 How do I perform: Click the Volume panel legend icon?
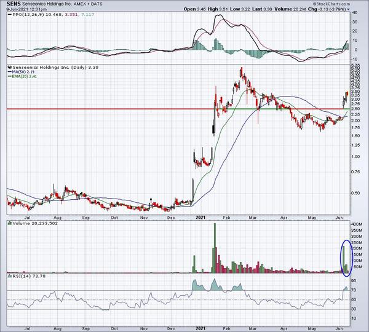[9, 221]
